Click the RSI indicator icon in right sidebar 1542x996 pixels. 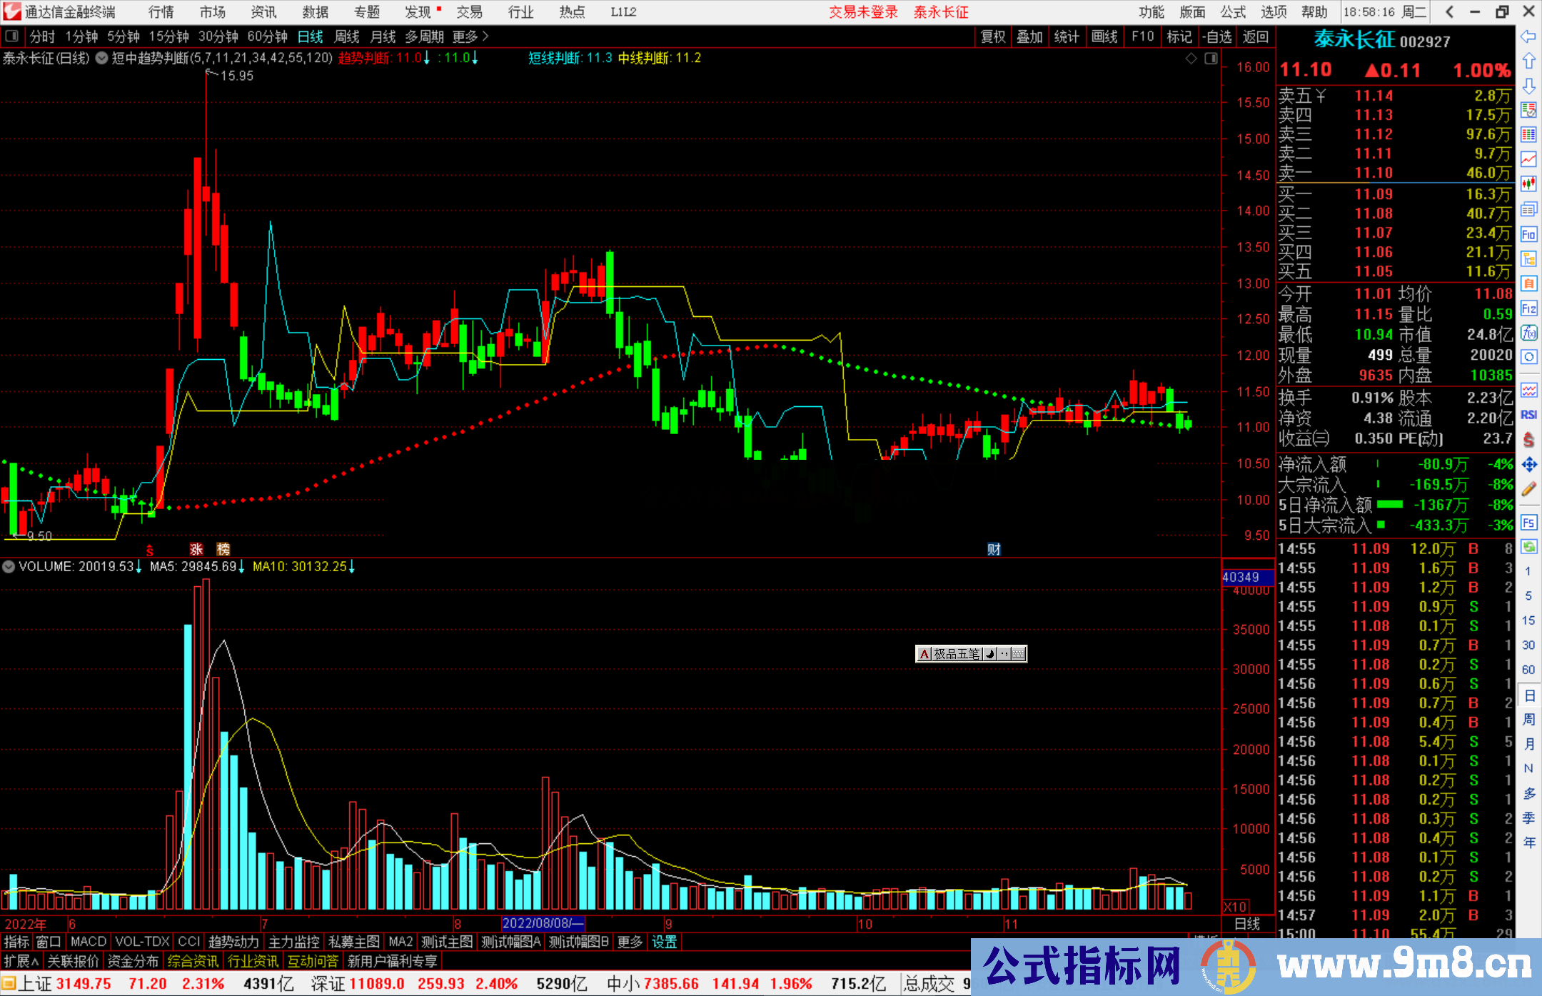[1528, 415]
